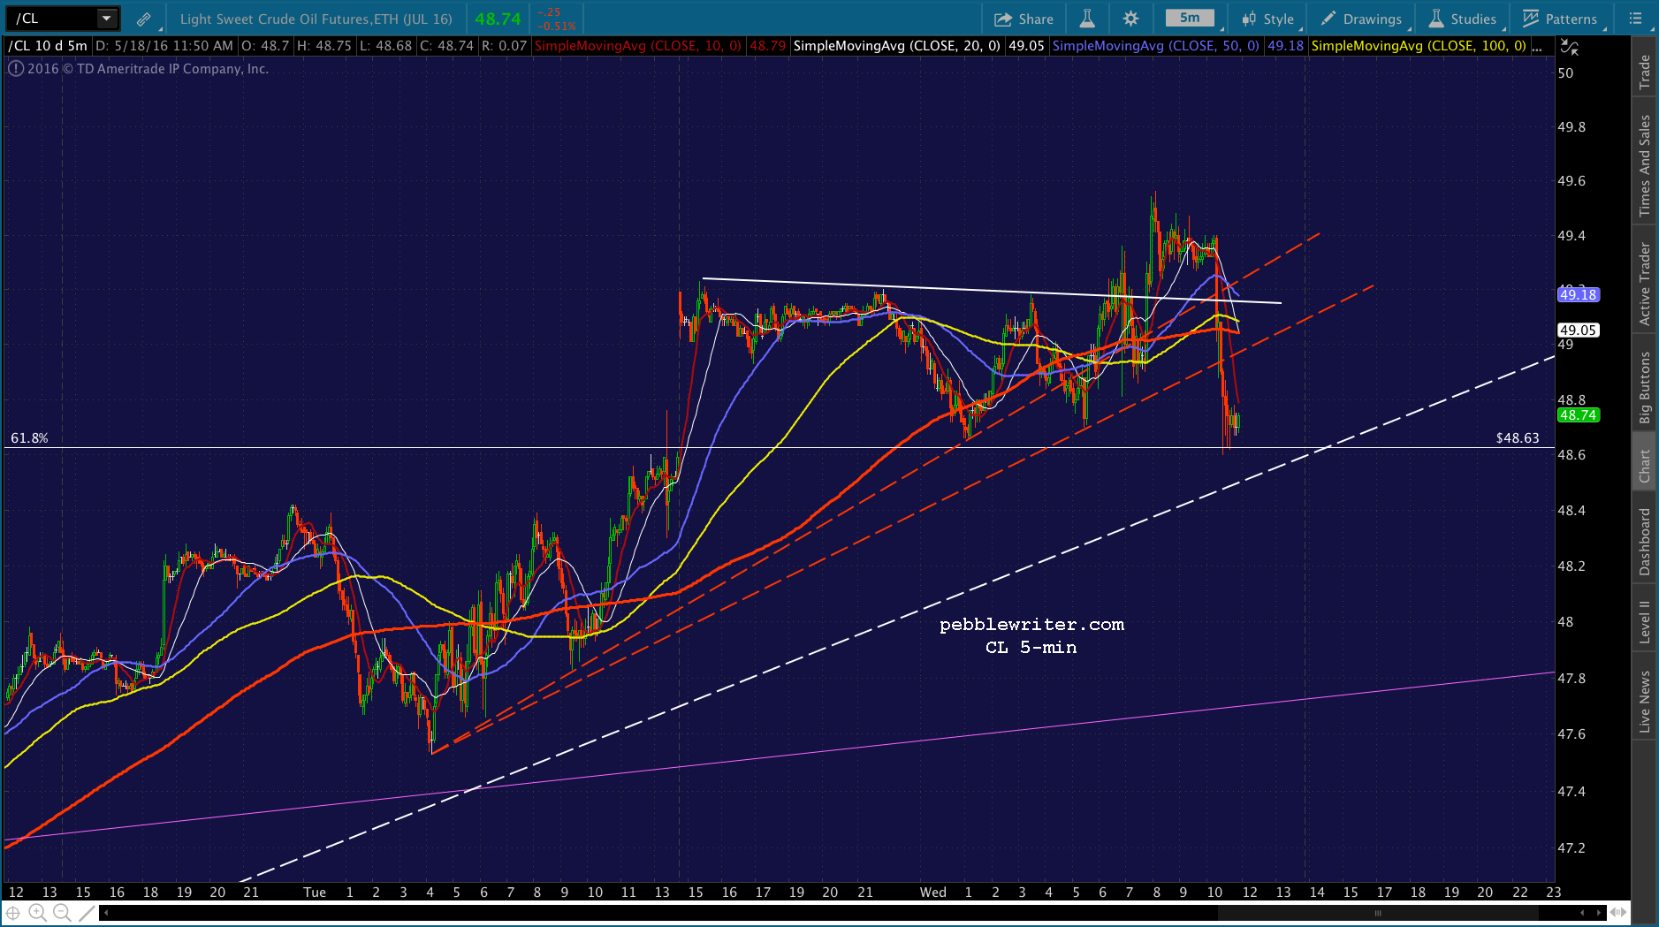Image resolution: width=1659 pixels, height=927 pixels.
Task: Open chart settings gear icon
Action: [x=1130, y=19]
